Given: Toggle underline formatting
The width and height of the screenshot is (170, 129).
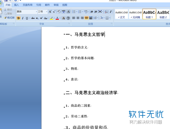Looking at the screenshot, I should point(27,18).
